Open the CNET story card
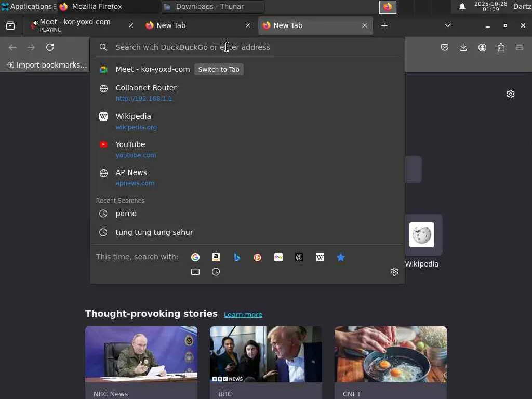 pyautogui.click(x=391, y=362)
